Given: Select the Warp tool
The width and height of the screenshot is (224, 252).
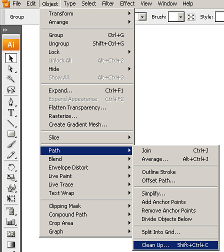Looking at the screenshot, I should [11, 188].
